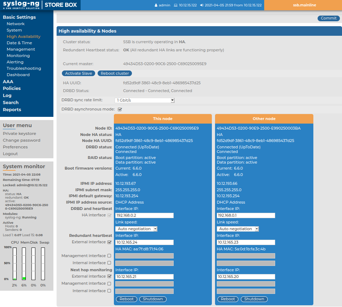Image resolution: width=342 pixels, height=307 pixels.
Task: Open the DRBD sync rate limit dropdown
Action: coord(144,100)
